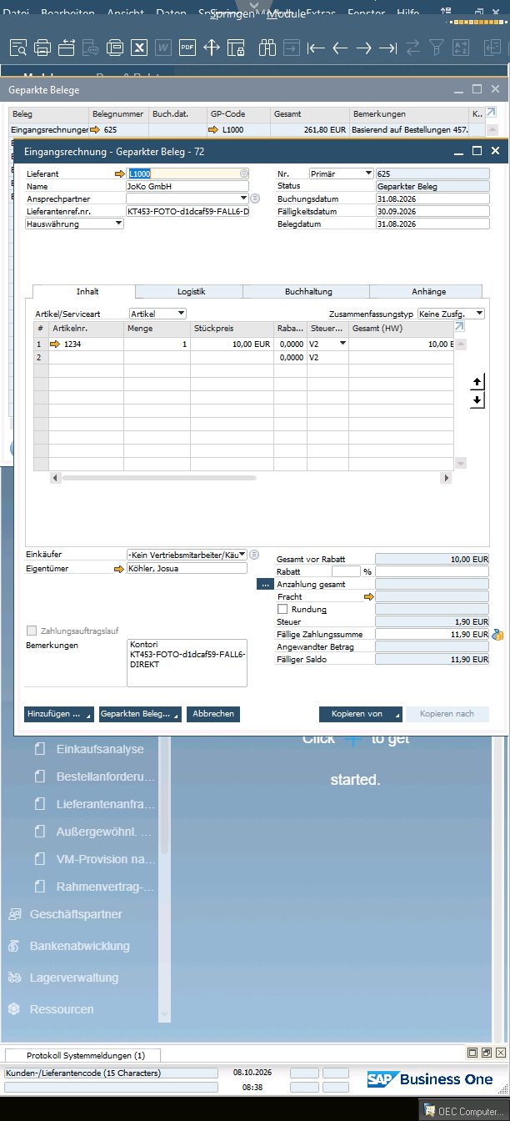Move row up with arrow button
Viewport: 510px width, 1121px height.
pyautogui.click(x=477, y=381)
